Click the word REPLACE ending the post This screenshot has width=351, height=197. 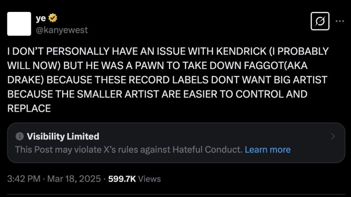point(29,109)
